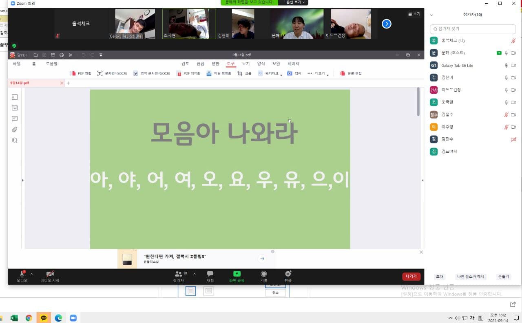The image size is (522, 323).
Task: Open the bookmarks panel in PDF sidebar
Action: (15, 108)
